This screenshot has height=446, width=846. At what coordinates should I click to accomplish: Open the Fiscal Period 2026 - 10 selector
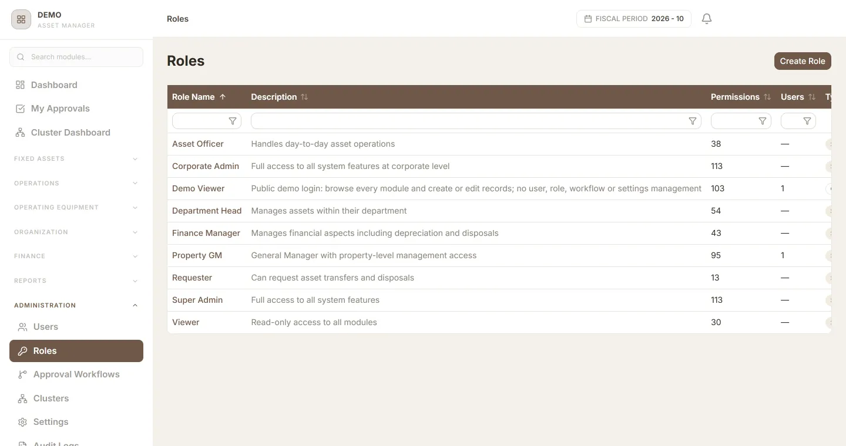[634, 19]
